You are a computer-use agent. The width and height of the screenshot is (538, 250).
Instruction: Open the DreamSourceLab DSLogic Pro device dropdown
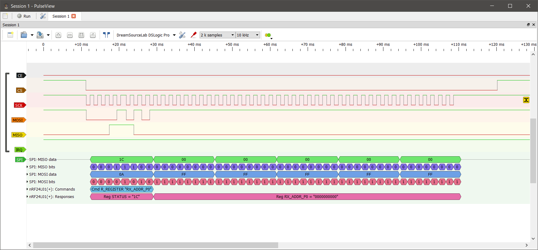click(146, 35)
